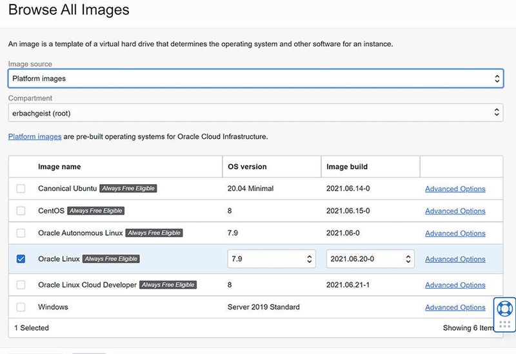Viewport: 516px width, 354px height.
Task: Click Always Free Eligible badge beside CentOS
Action: 95,211
